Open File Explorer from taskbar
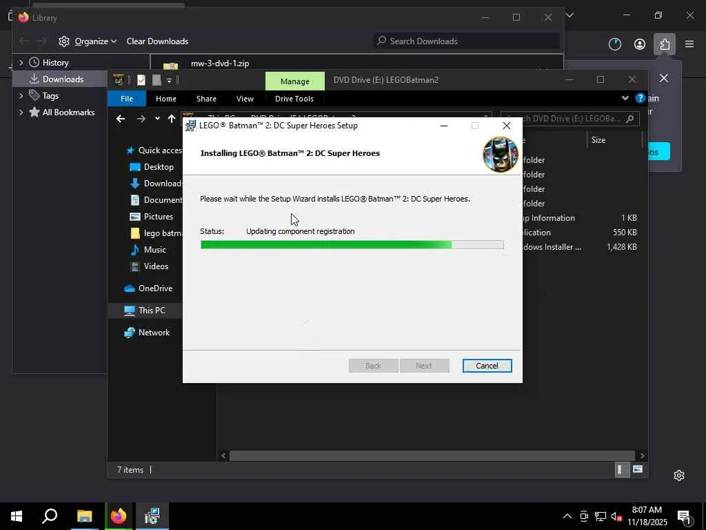 click(x=84, y=516)
